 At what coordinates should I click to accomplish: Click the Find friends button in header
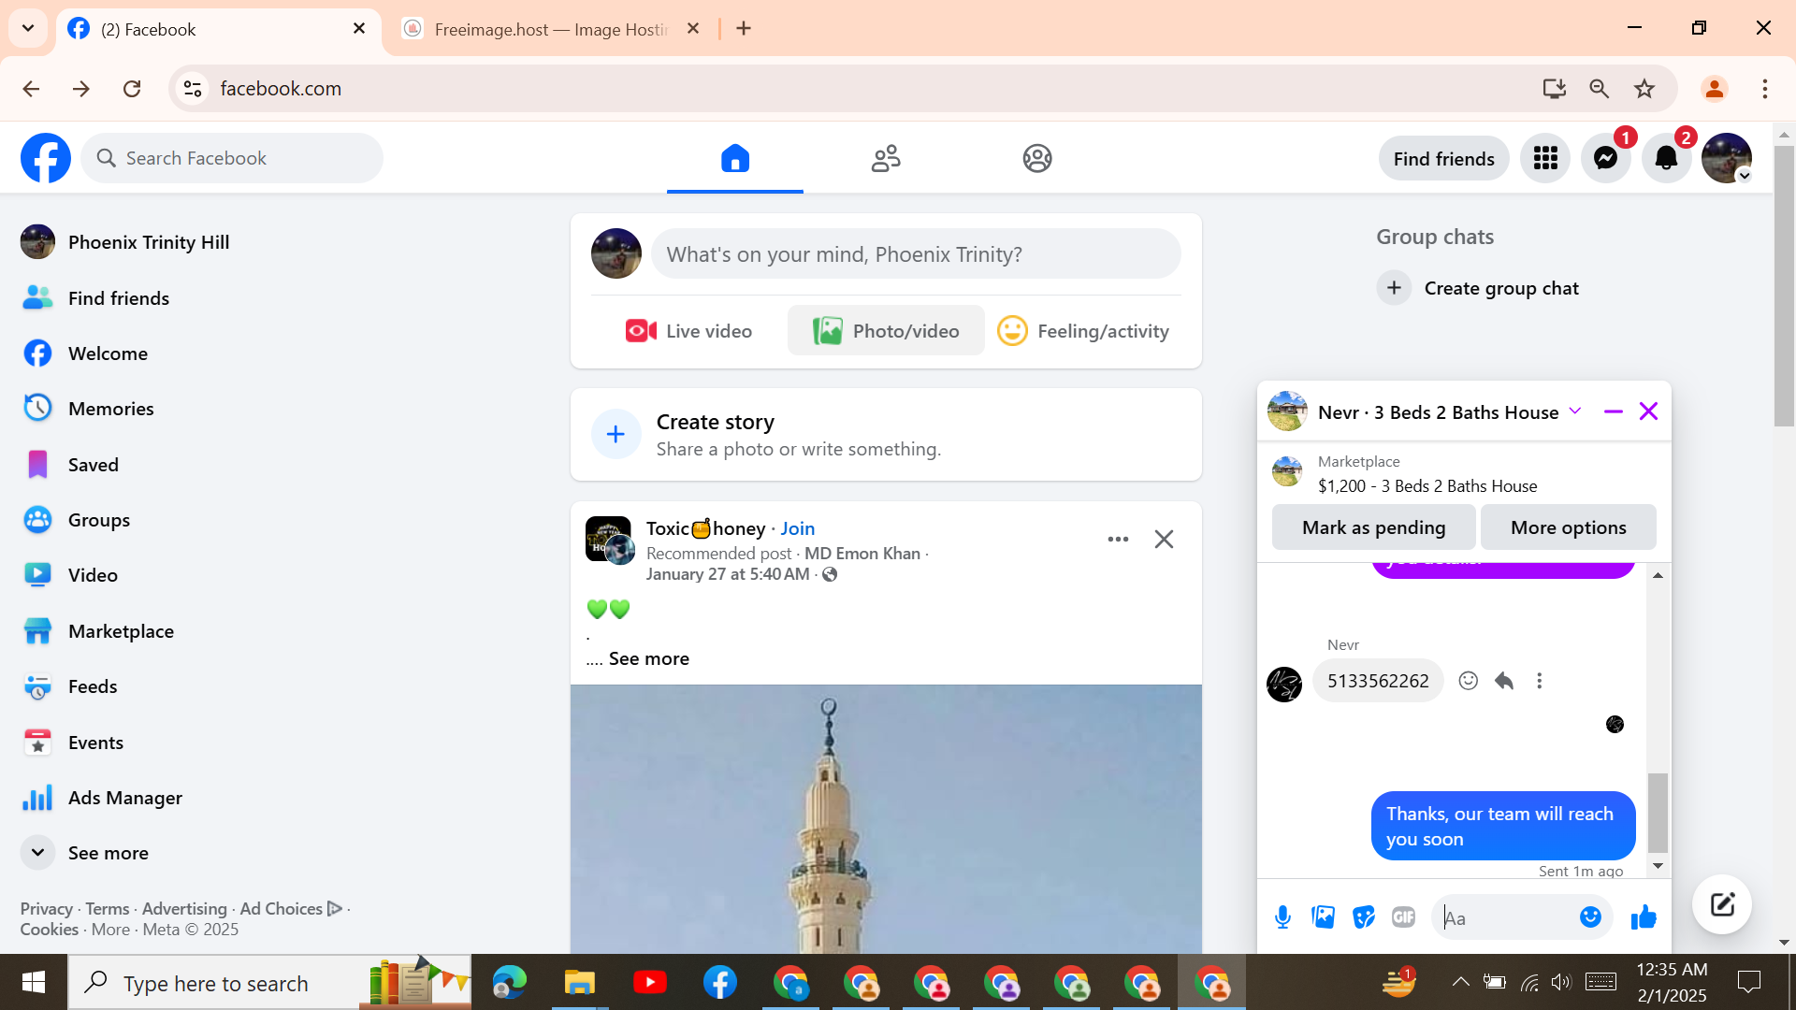point(1443,159)
